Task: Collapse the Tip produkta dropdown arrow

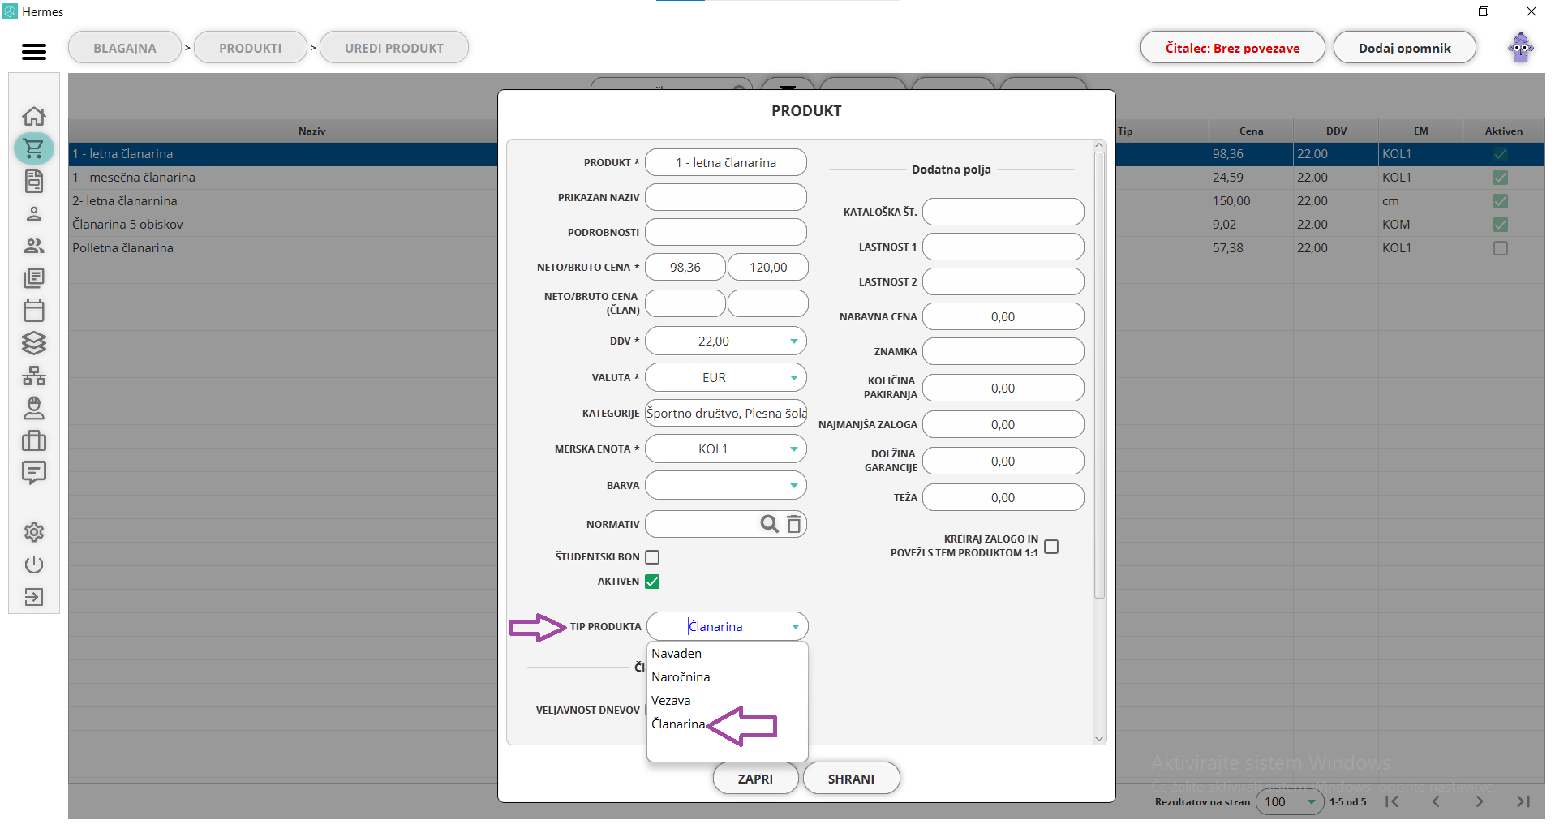Action: (x=796, y=627)
